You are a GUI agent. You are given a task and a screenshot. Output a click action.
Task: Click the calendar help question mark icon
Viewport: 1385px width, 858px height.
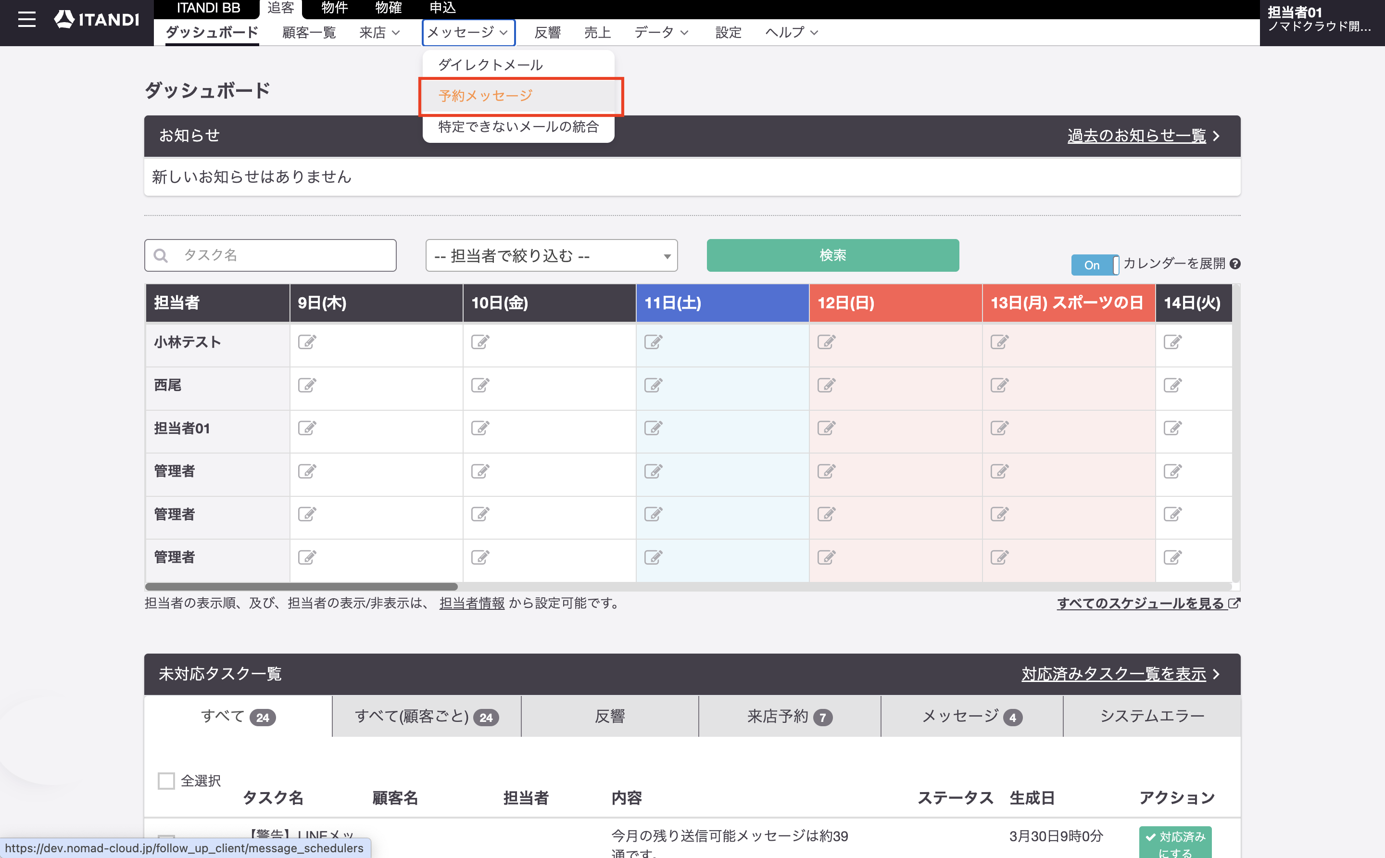point(1235,264)
